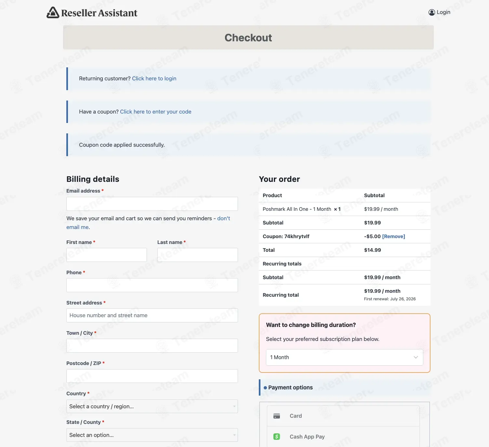Open the Country selection dropdown

pos(152,406)
